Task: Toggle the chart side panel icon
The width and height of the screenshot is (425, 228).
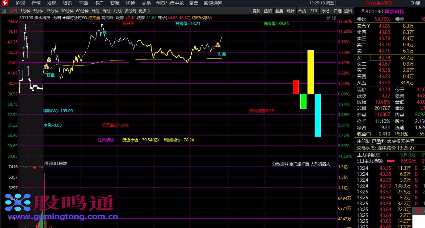Action: (x=334, y=18)
